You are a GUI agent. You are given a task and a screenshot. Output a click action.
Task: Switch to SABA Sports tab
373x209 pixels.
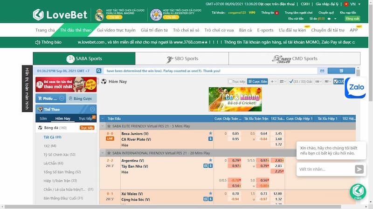(84, 59)
